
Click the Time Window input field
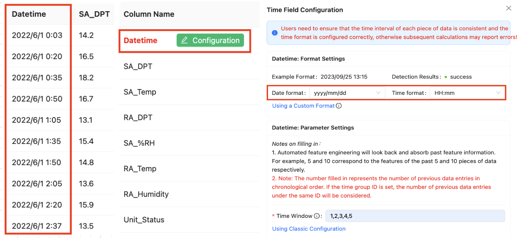415,216
